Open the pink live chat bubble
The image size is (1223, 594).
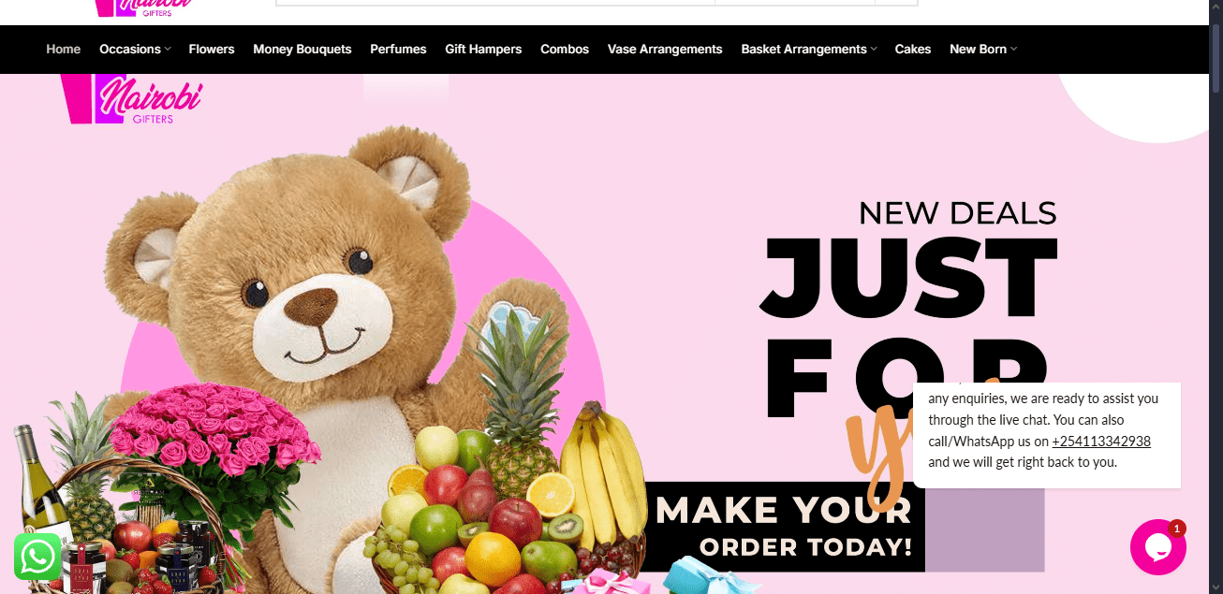tap(1158, 547)
